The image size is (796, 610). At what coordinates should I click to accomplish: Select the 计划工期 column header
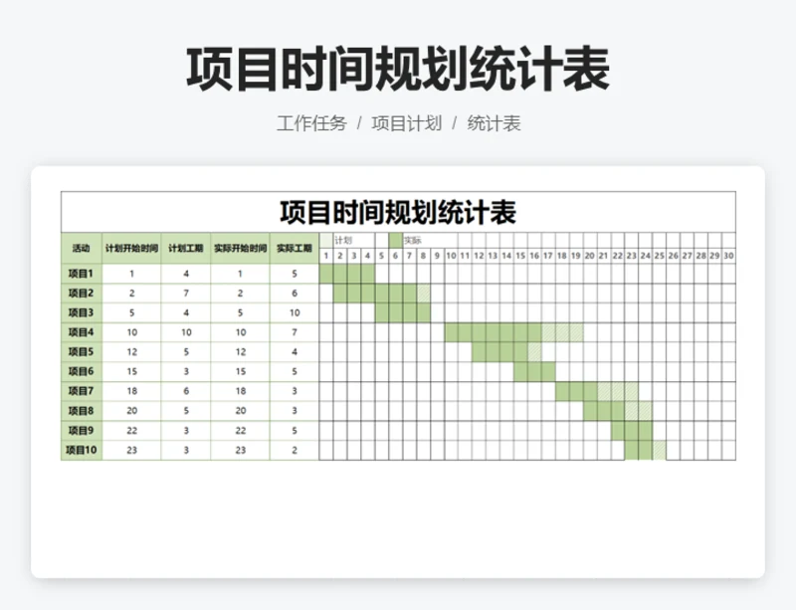186,249
